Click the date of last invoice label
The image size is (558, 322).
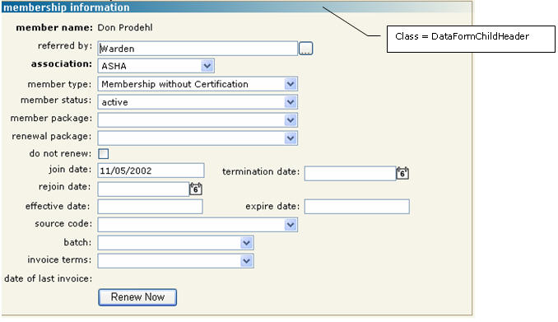tap(48, 278)
